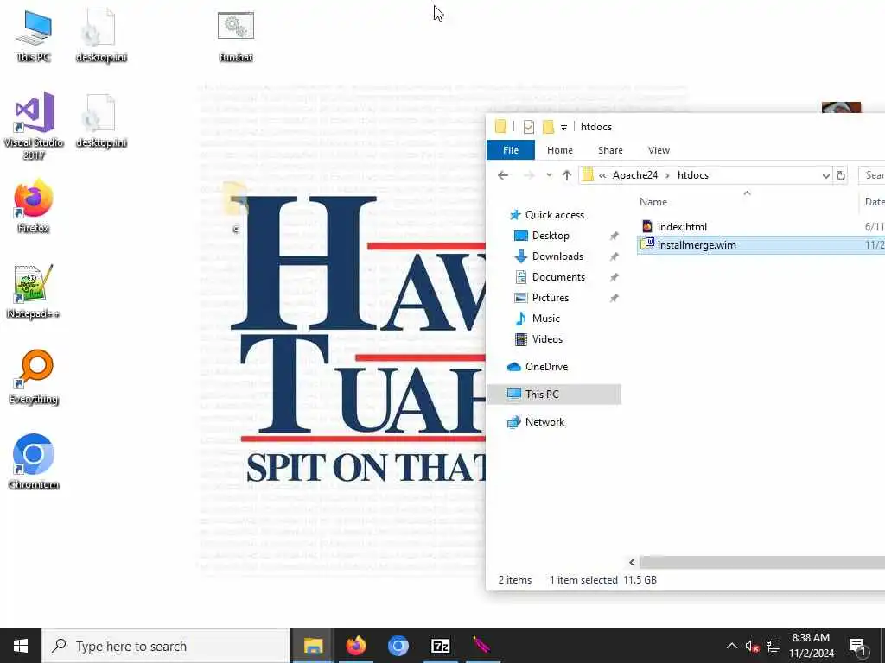
Task: Click the taskbar search box
Action: (166, 646)
